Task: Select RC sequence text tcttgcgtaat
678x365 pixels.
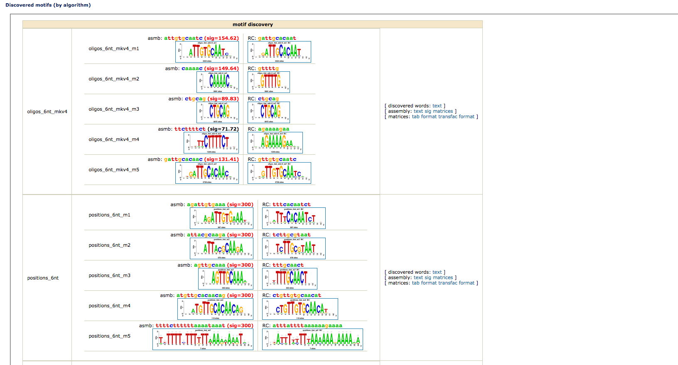Action: point(292,235)
